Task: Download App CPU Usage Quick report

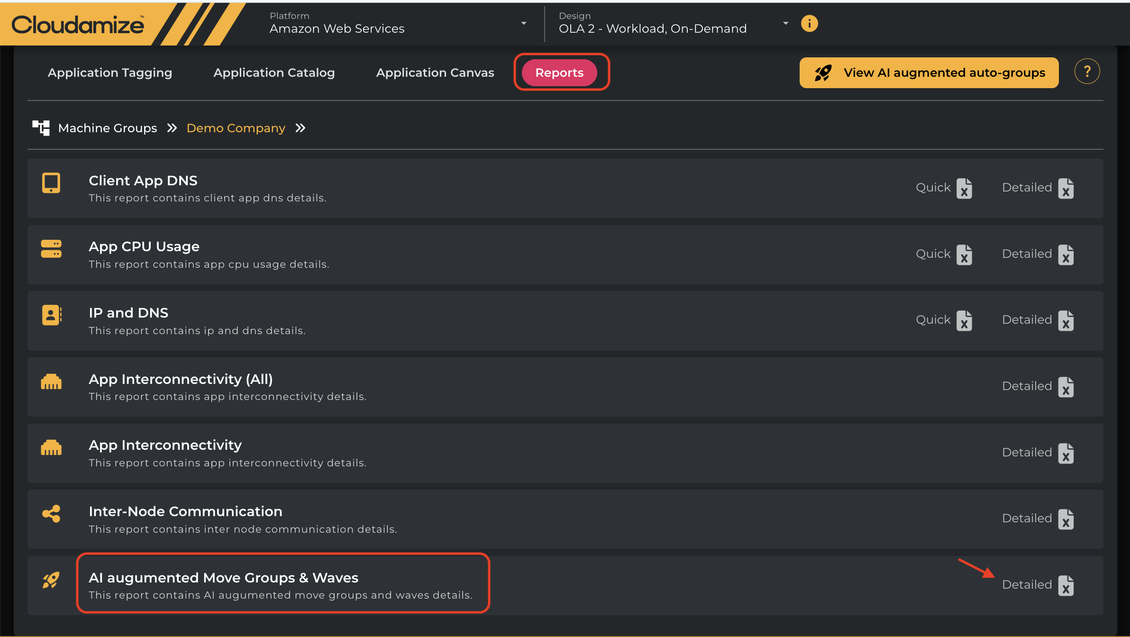Action: point(933,254)
